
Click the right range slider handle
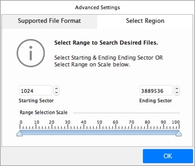[x=179, y=134]
